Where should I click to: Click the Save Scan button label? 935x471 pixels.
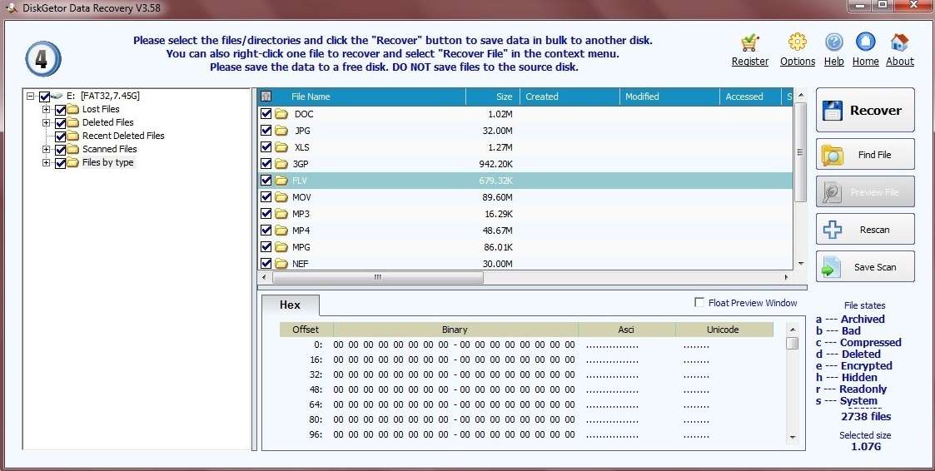(875, 267)
